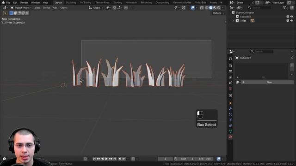Open the Object Mode dropdown
The width and height of the screenshot is (296, 166).
pyautogui.click(x=21, y=8)
